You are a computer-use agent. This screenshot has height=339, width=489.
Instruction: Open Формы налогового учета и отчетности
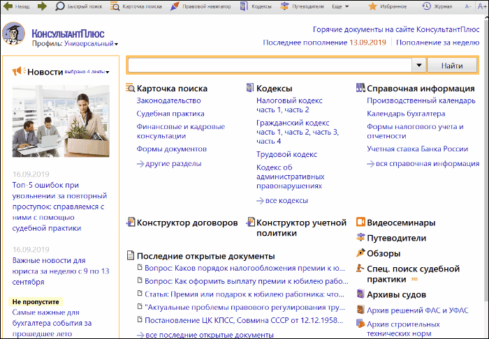point(415,131)
